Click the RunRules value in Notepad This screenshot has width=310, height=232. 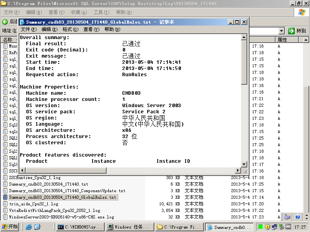click(x=134, y=75)
